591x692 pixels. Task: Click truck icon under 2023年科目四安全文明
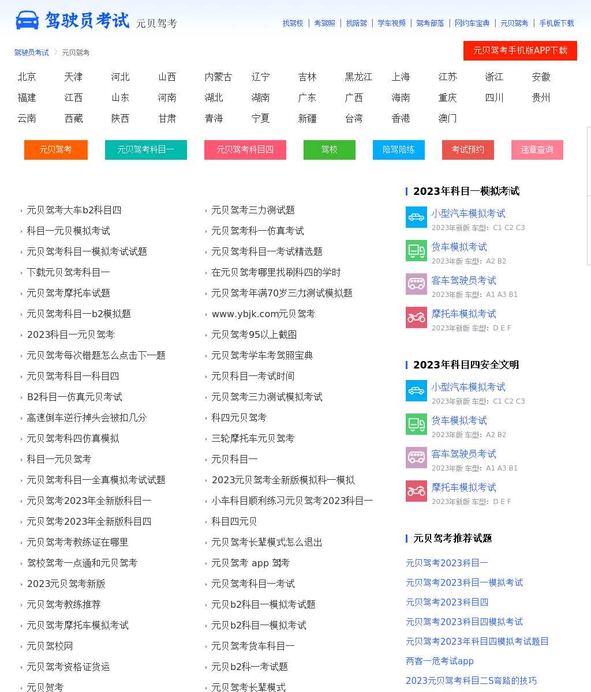416,424
